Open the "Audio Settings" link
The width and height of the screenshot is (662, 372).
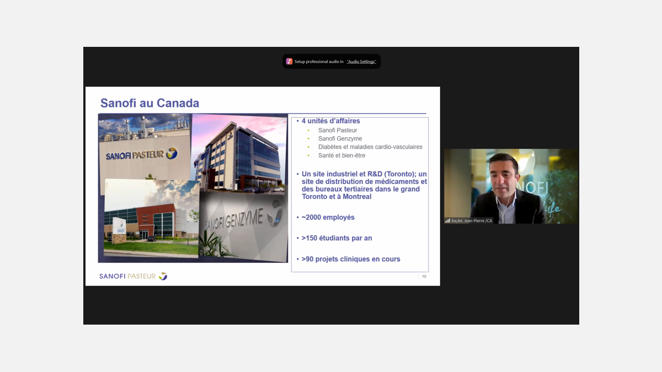tap(361, 62)
